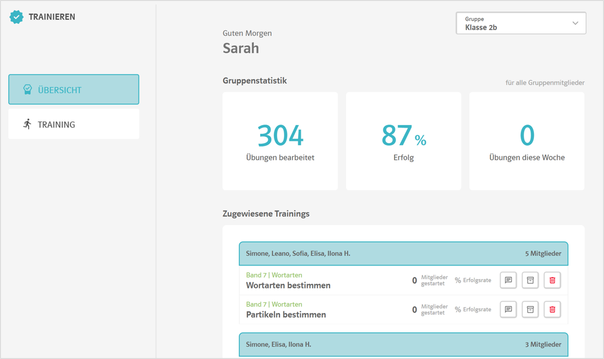Image resolution: width=604 pixels, height=359 pixels.
Task: Archive the Partikeln bestimmen training
Action: click(x=530, y=309)
